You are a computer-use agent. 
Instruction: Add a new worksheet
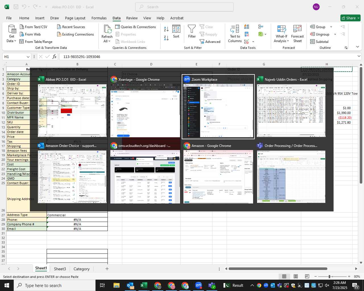[107, 269]
